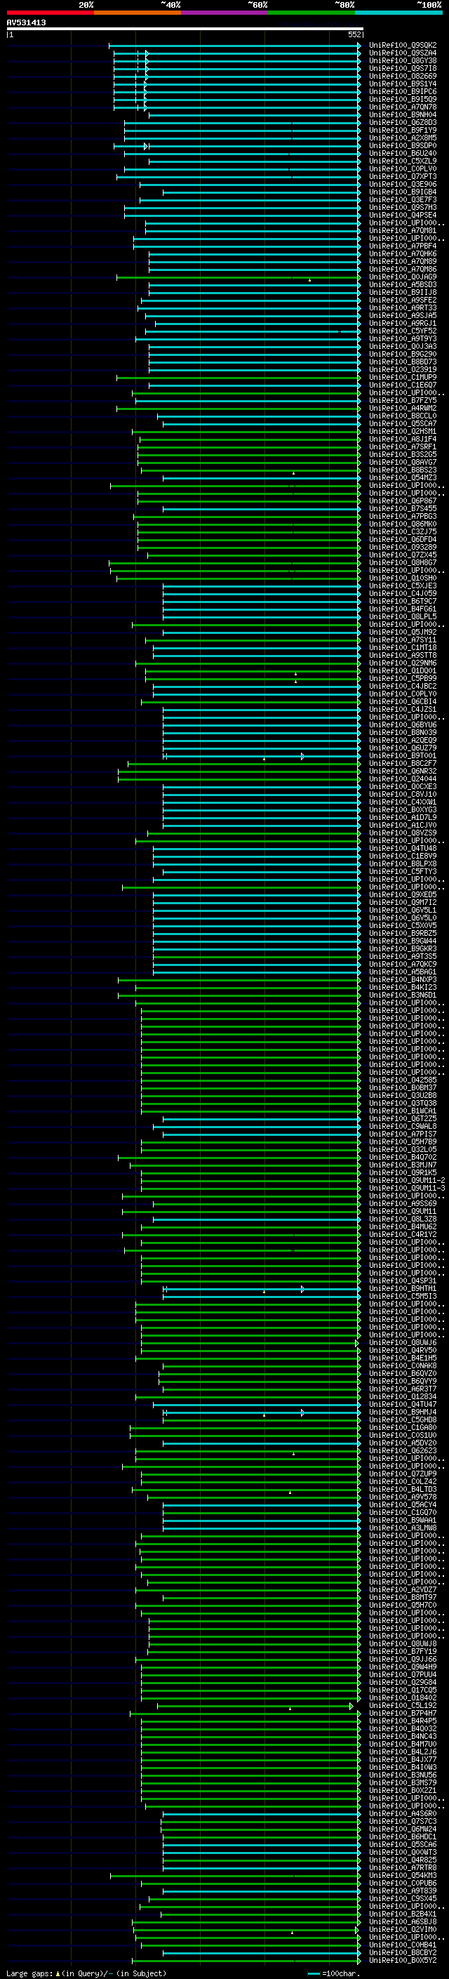Click the green ~80% identity legend bar
This screenshot has width=449, height=1979.
pyautogui.click(x=311, y=13)
